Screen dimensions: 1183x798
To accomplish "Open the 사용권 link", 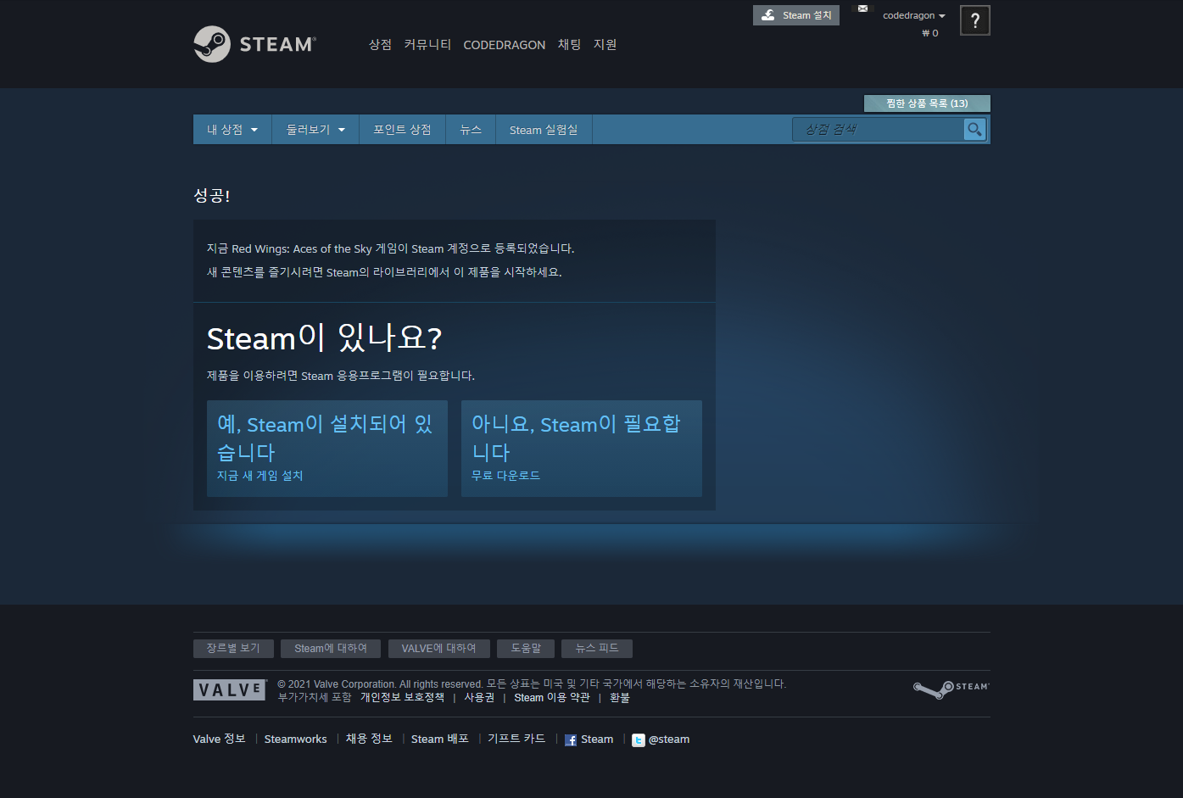I will click(479, 697).
